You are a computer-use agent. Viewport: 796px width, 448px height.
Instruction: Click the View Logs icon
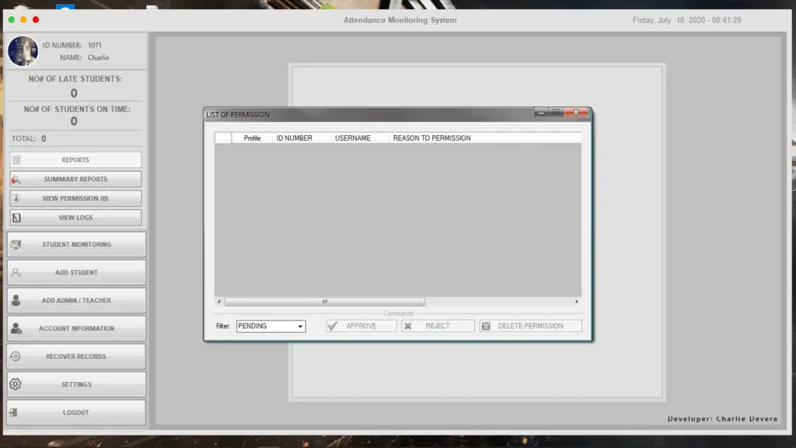coord(16,218)
